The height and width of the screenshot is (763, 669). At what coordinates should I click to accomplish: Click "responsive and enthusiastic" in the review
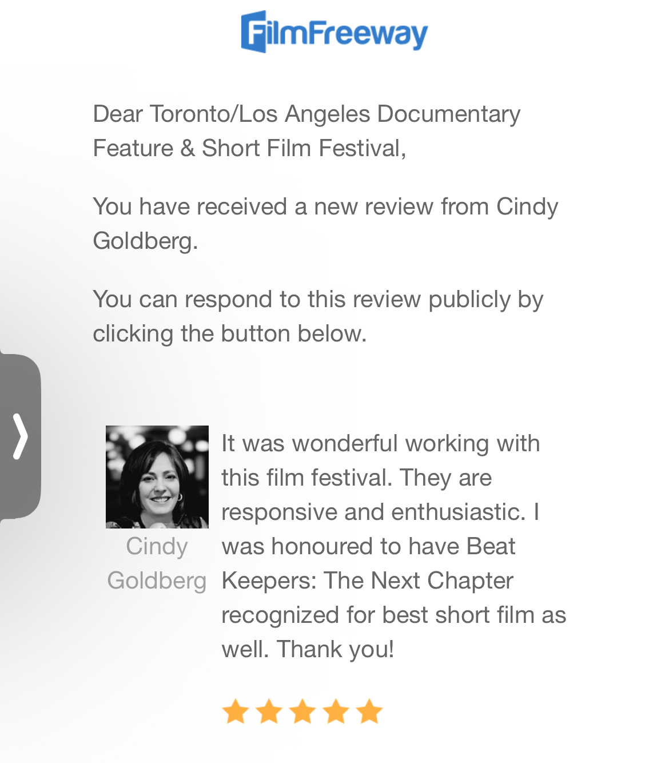(x=373, y=512)
